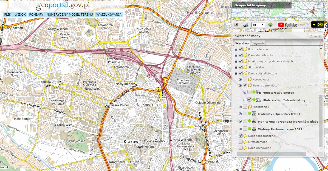Collapse the Dane specjalistyczne group

point(236,74)
